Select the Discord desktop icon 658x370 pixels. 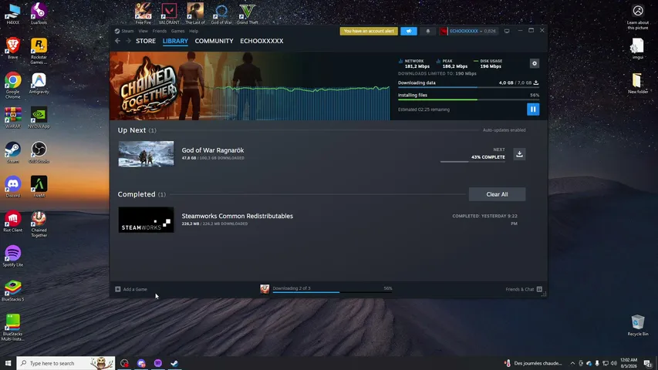12,187
